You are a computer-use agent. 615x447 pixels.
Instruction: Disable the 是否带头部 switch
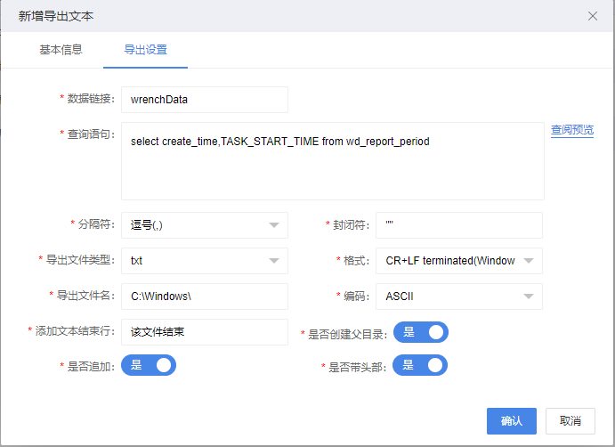tap(420, 365)
